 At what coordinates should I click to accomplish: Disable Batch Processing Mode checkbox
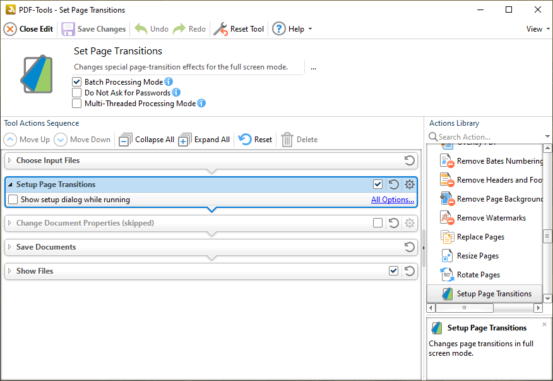point(77,82)
